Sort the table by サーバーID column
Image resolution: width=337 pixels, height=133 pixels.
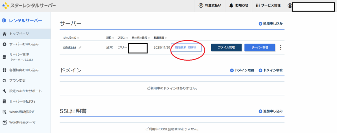71,38
